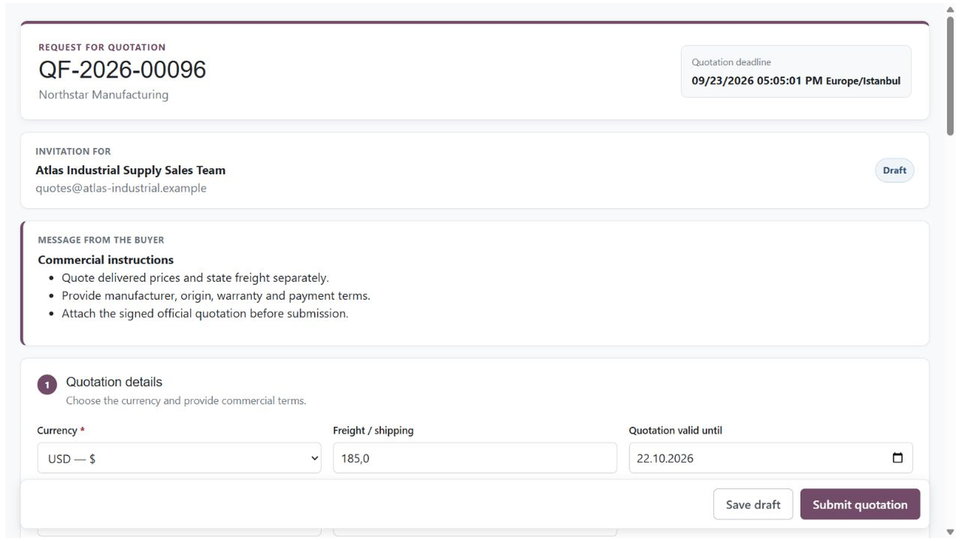Click the Draft status badge
This screenshot has height=541, width=962.
pos(894,170)
